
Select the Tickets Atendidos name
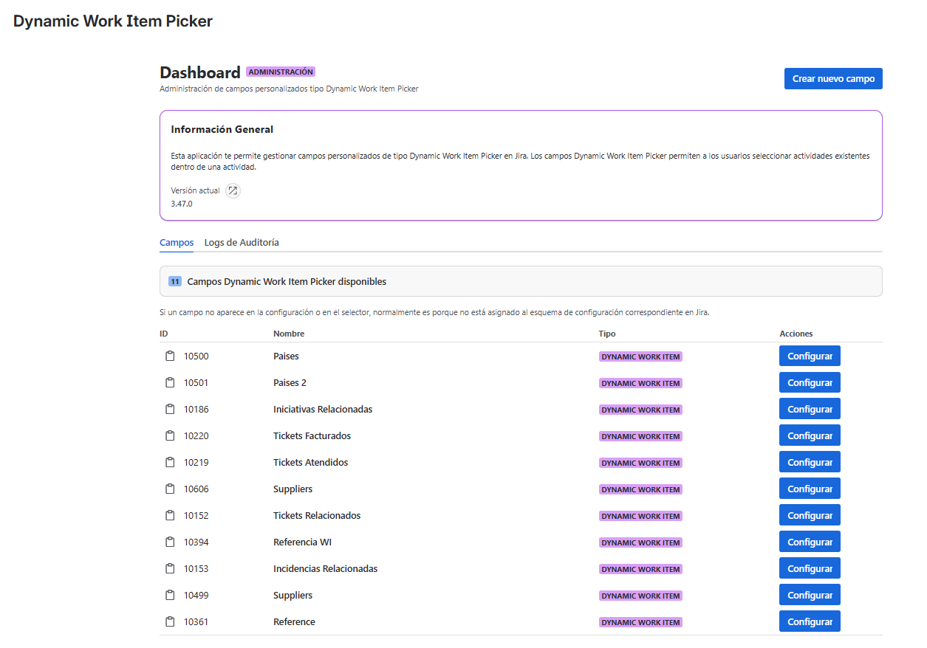[x=310, y=463]
